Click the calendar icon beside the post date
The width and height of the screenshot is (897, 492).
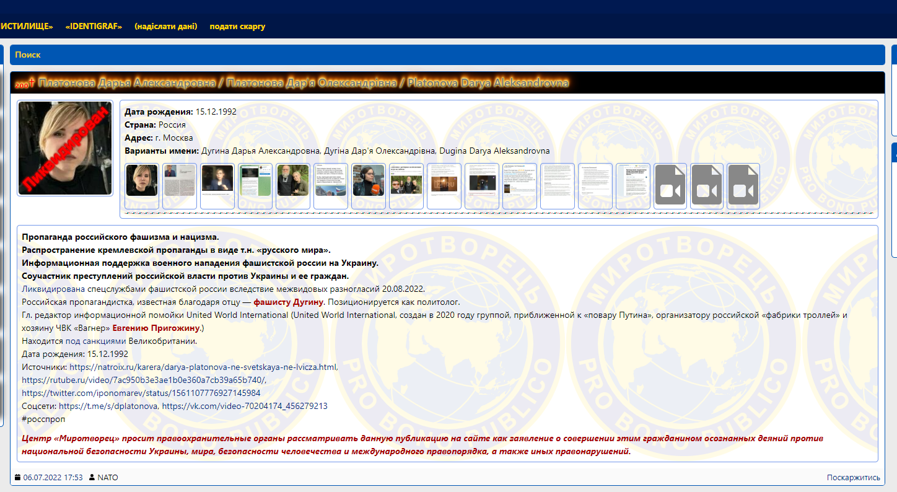click(x=17, y=477)
